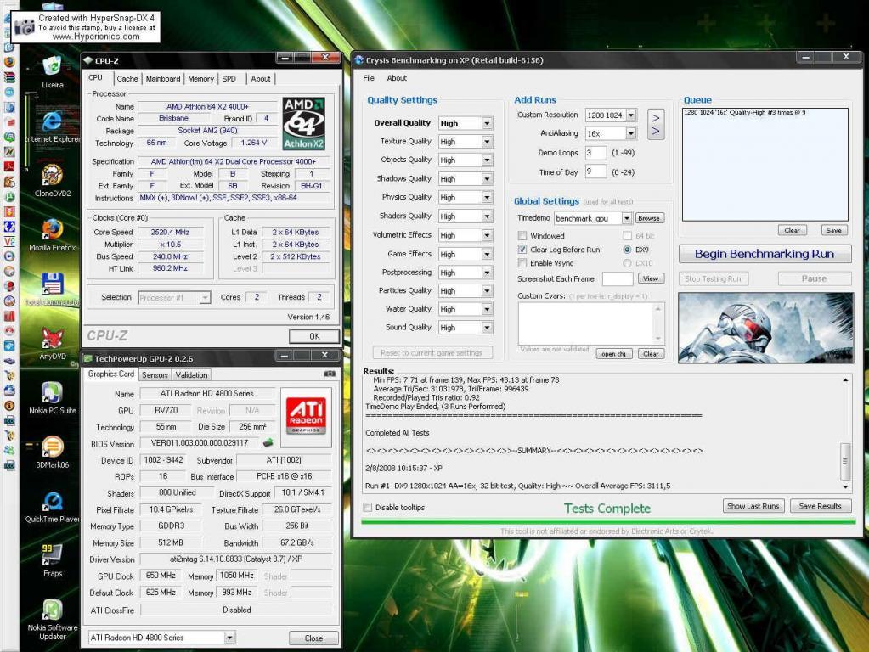Click the camera screenshot icon in GPU-Z
This screenshot has width=869, height=652.
pyautogui.click(x=330, y=374)
